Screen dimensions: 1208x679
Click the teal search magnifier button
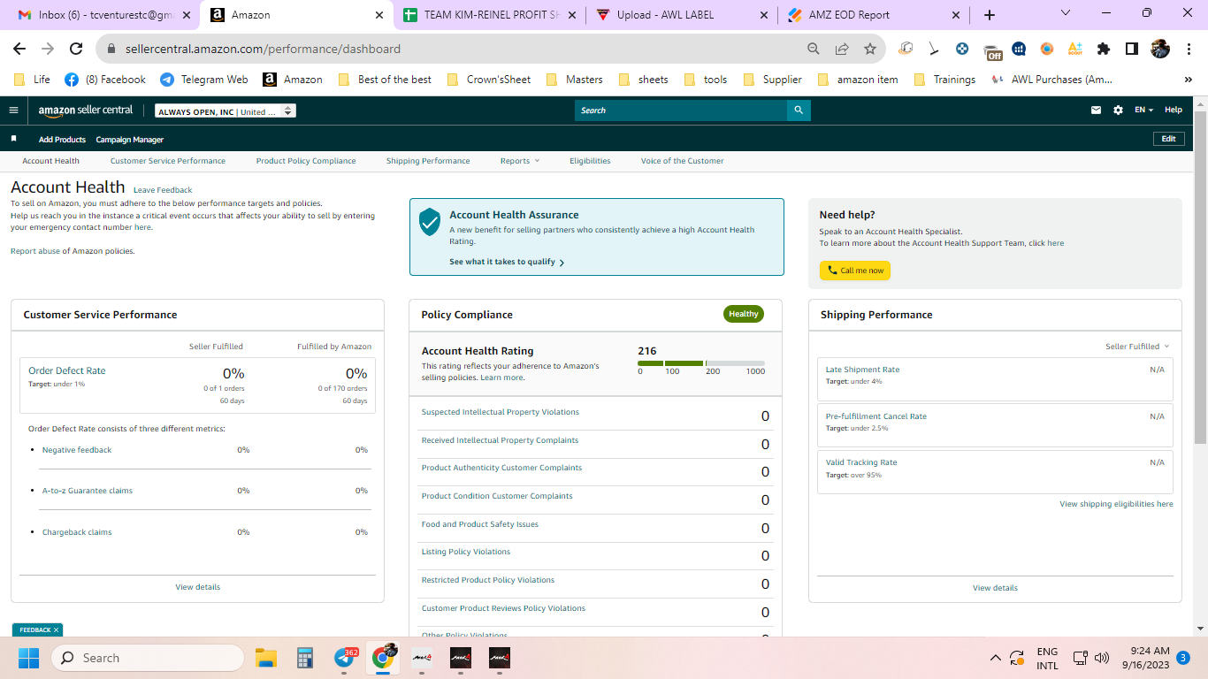coord(799,111)
